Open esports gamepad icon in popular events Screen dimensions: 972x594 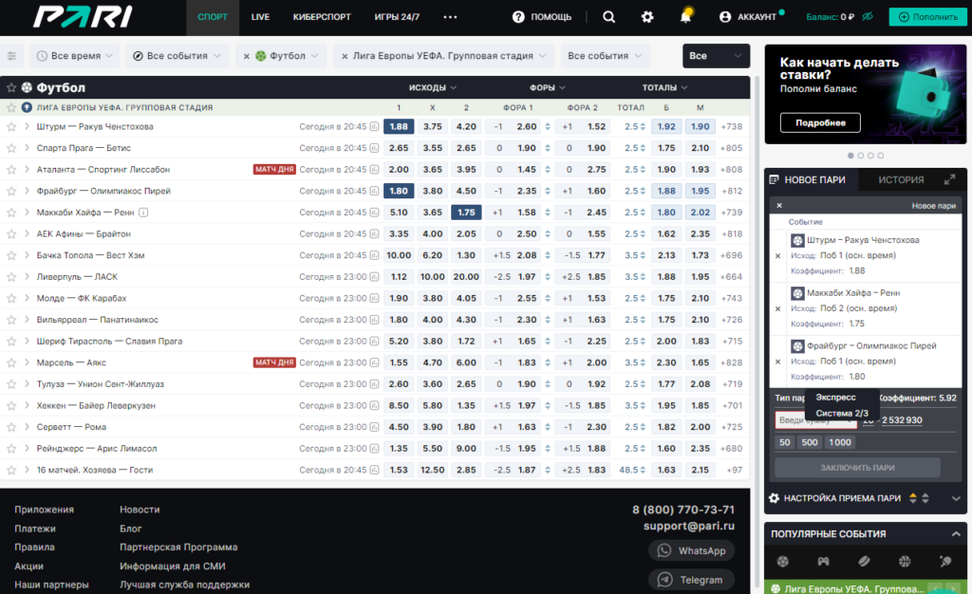click(x=823, y=561)
